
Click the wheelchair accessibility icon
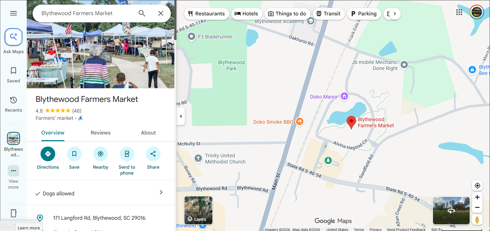coord(80,118)
